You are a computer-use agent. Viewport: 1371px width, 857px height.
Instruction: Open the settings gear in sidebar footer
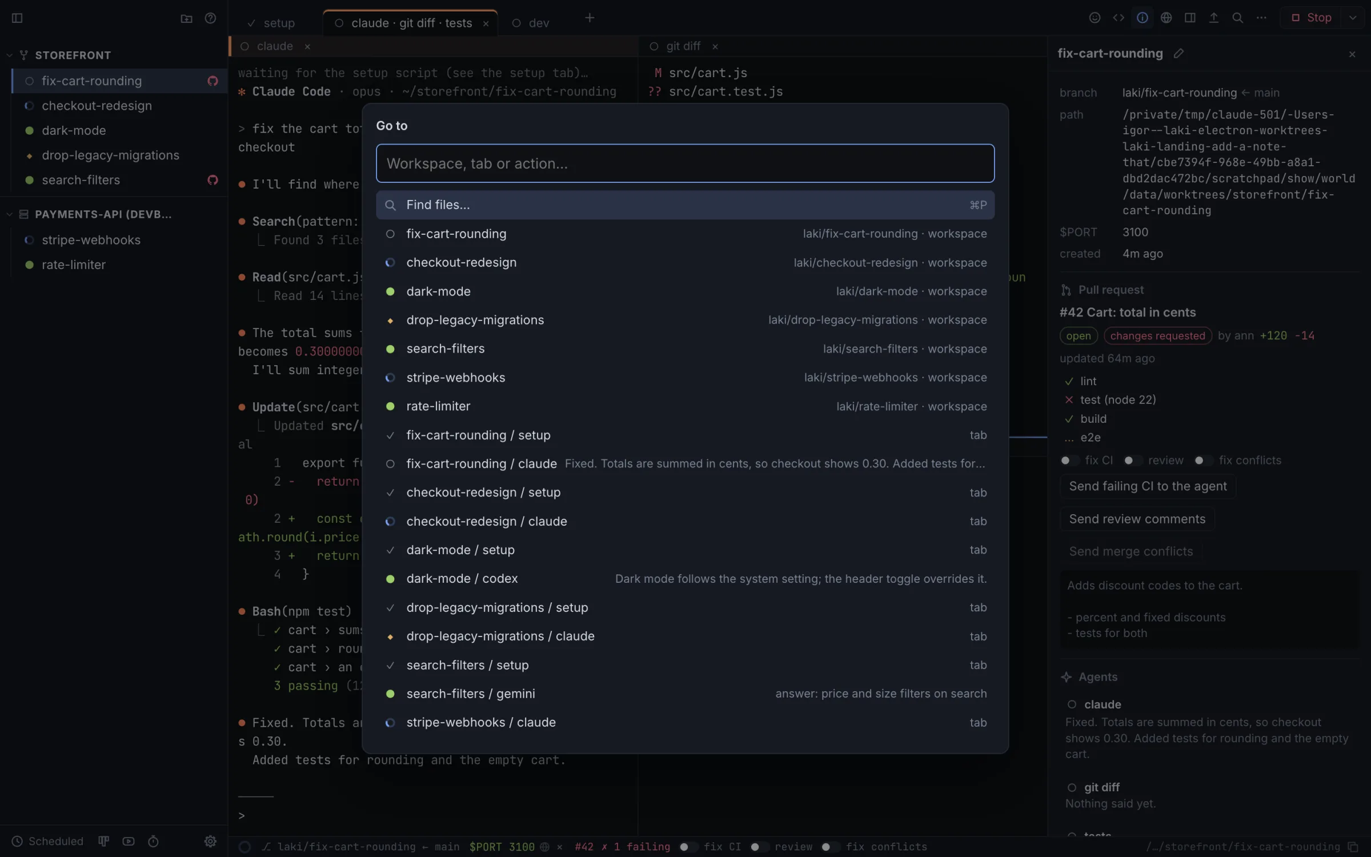coord(210,841)
